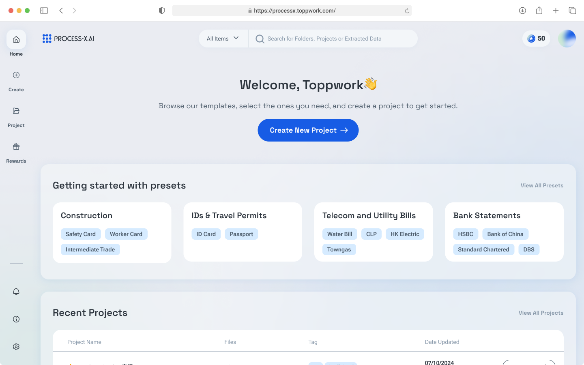Select the Bank of China preset tag

(x=505, y=234)
